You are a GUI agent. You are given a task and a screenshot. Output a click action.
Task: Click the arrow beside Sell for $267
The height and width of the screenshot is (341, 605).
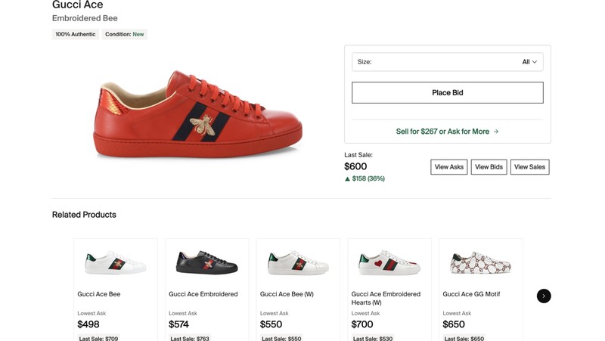tap(496, 132)
